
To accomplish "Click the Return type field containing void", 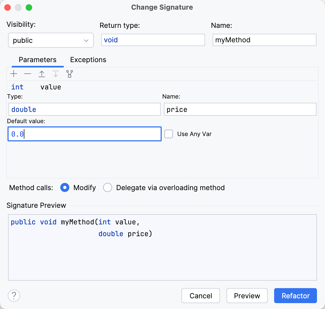I will pos(153,40).
